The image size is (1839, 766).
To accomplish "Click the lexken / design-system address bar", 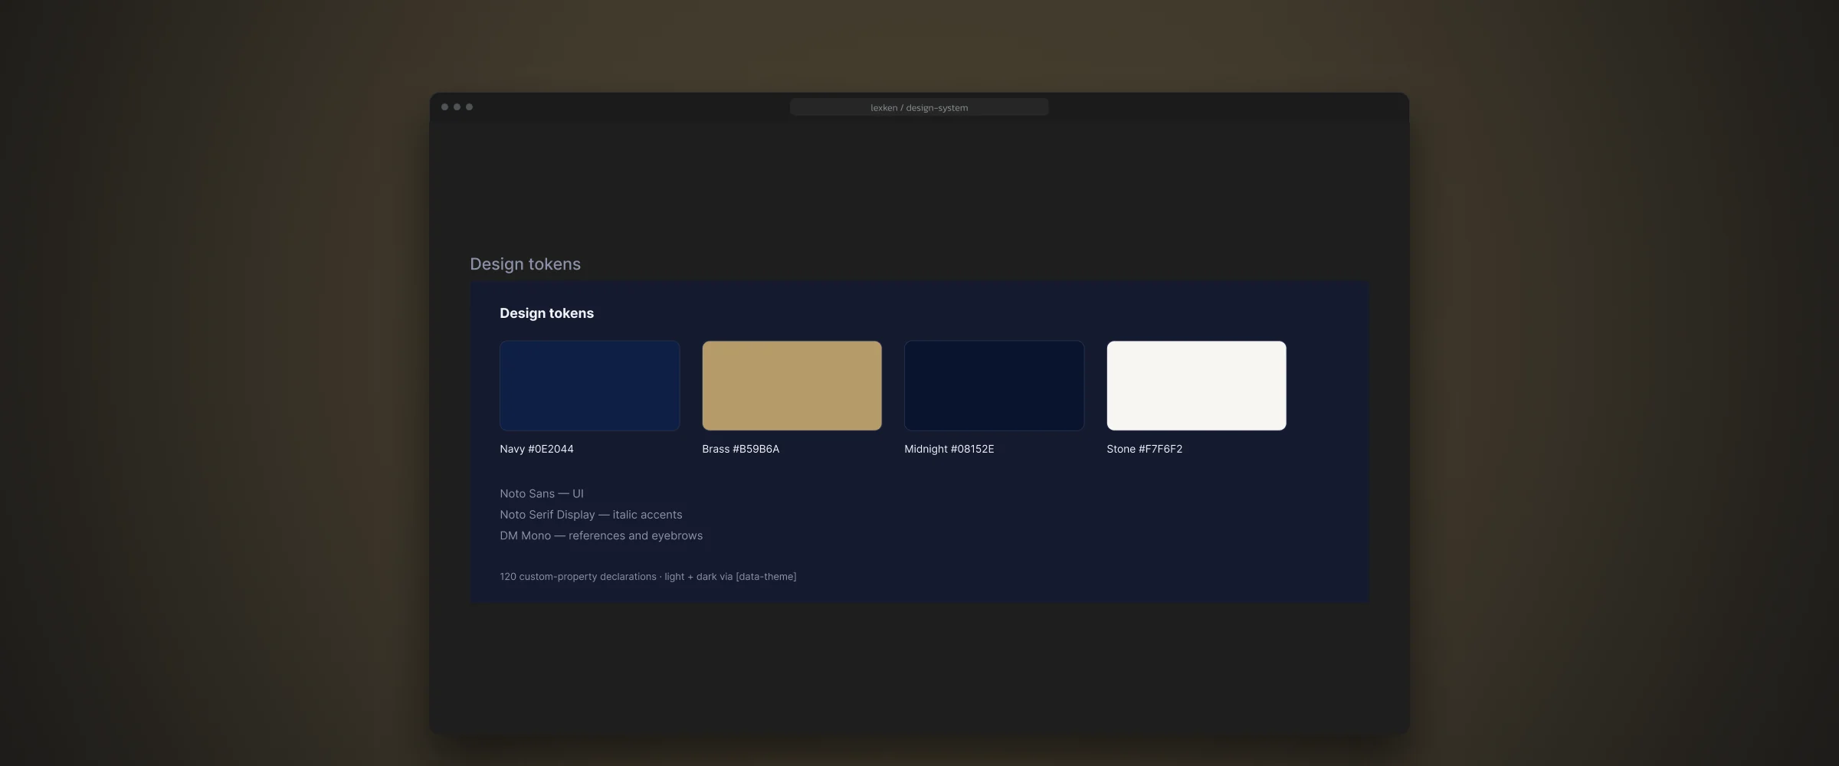I will [x=919, y=107].
